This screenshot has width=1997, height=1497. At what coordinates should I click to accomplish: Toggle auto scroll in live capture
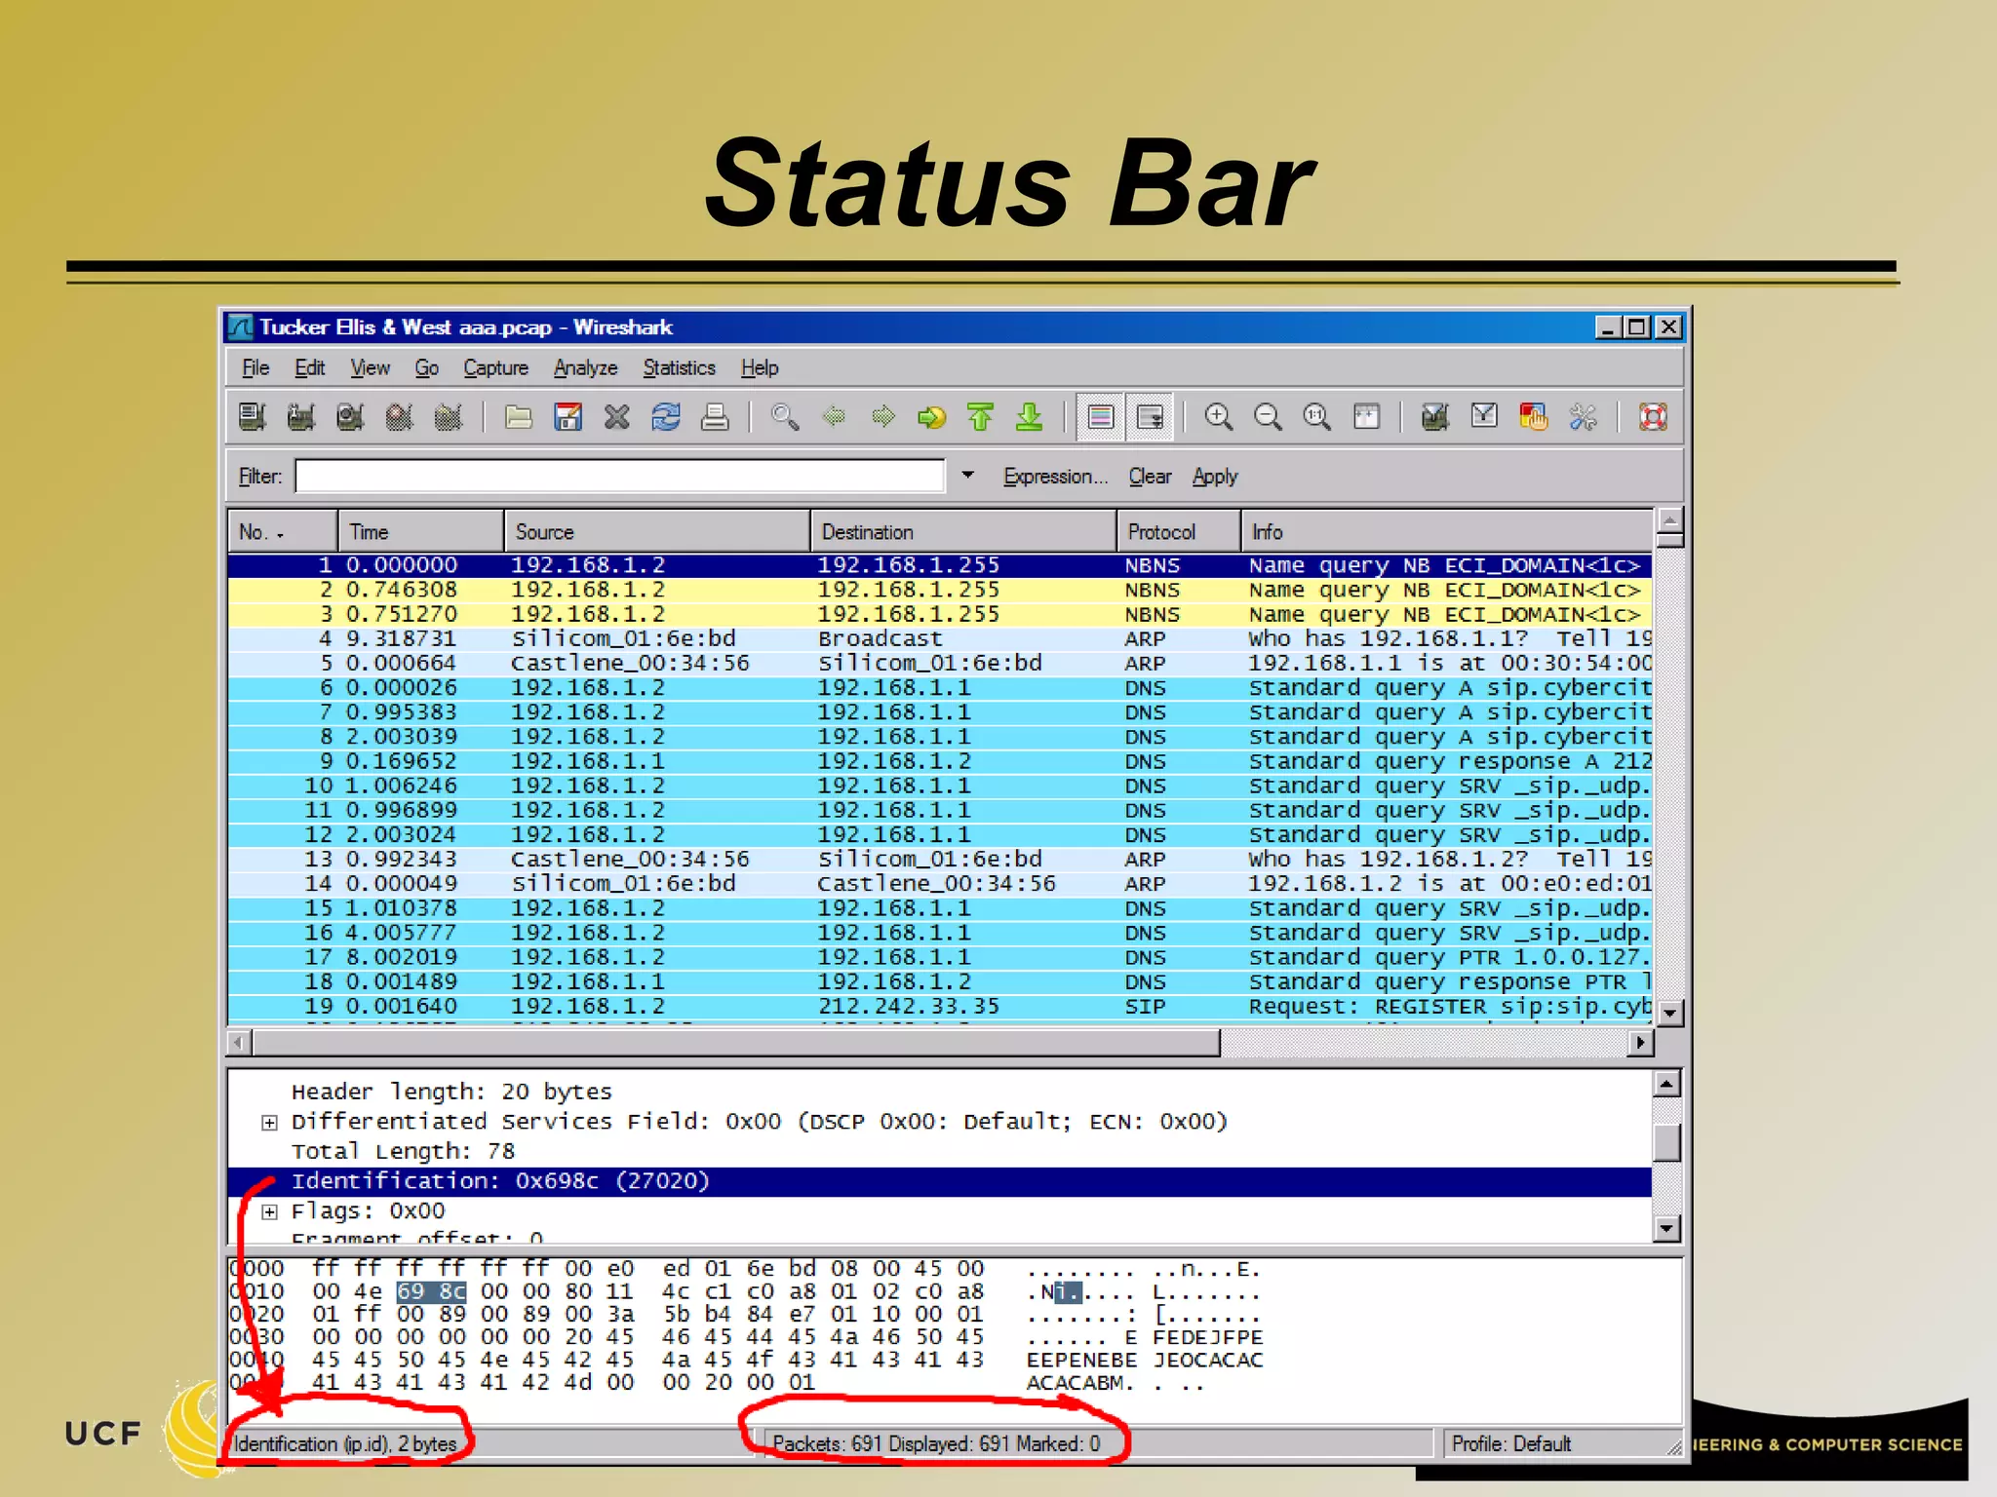pyautogui.click(x=1150, y=417)
